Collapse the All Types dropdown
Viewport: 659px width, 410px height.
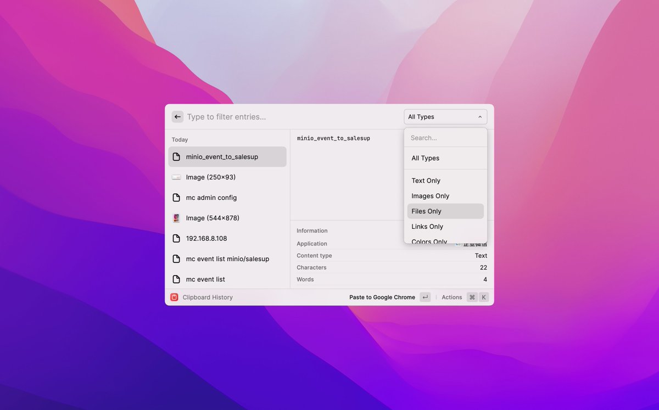(x=445, y=117)
